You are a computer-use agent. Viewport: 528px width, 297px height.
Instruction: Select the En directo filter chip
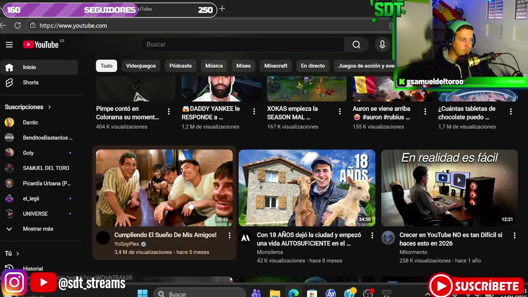(x=313, y=66)
